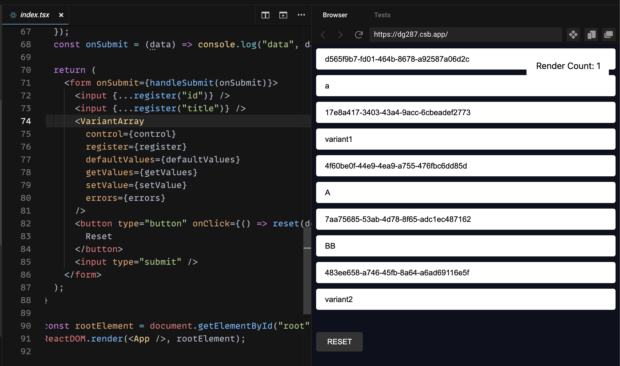The image size is (620, 366).
Task: Click the React icon on index.tsx tab
Action: point(12,15)
